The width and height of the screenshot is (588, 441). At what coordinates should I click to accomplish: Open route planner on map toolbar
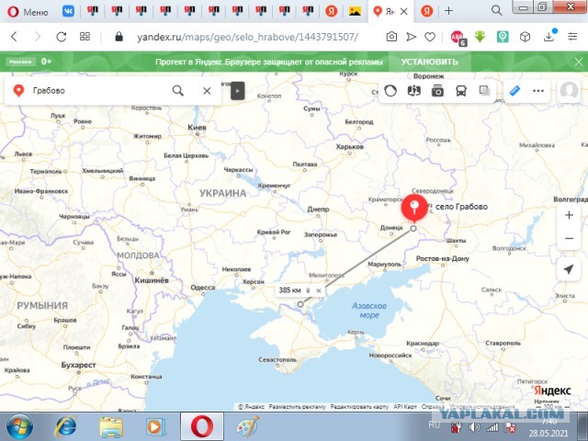(x=414, y=91)
